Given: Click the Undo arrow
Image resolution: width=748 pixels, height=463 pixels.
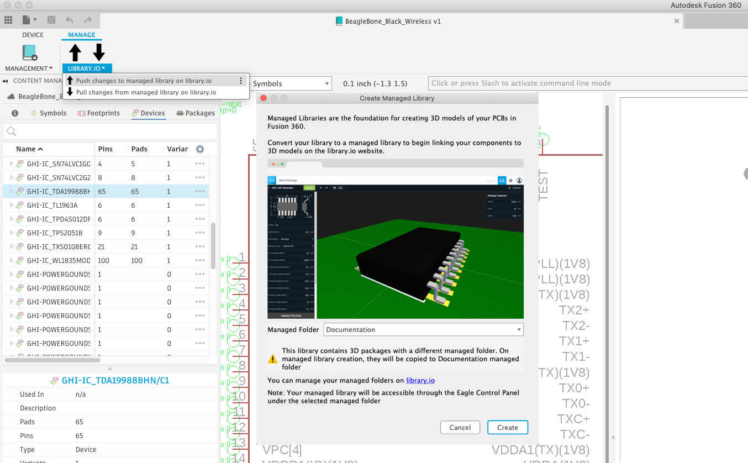Looking at the screenshot, I should [69, 20].
